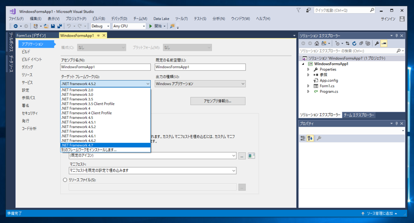Click the アセンブリ名 text field
The width and height of the screenshot is (414, 223).
coord(105,67)
